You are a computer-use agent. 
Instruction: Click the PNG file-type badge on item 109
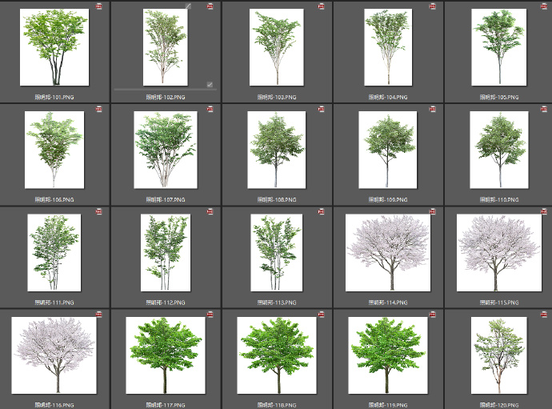(433, 109)
